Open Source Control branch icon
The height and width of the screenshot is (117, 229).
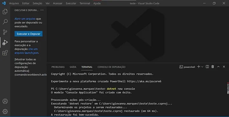point(5,32)
